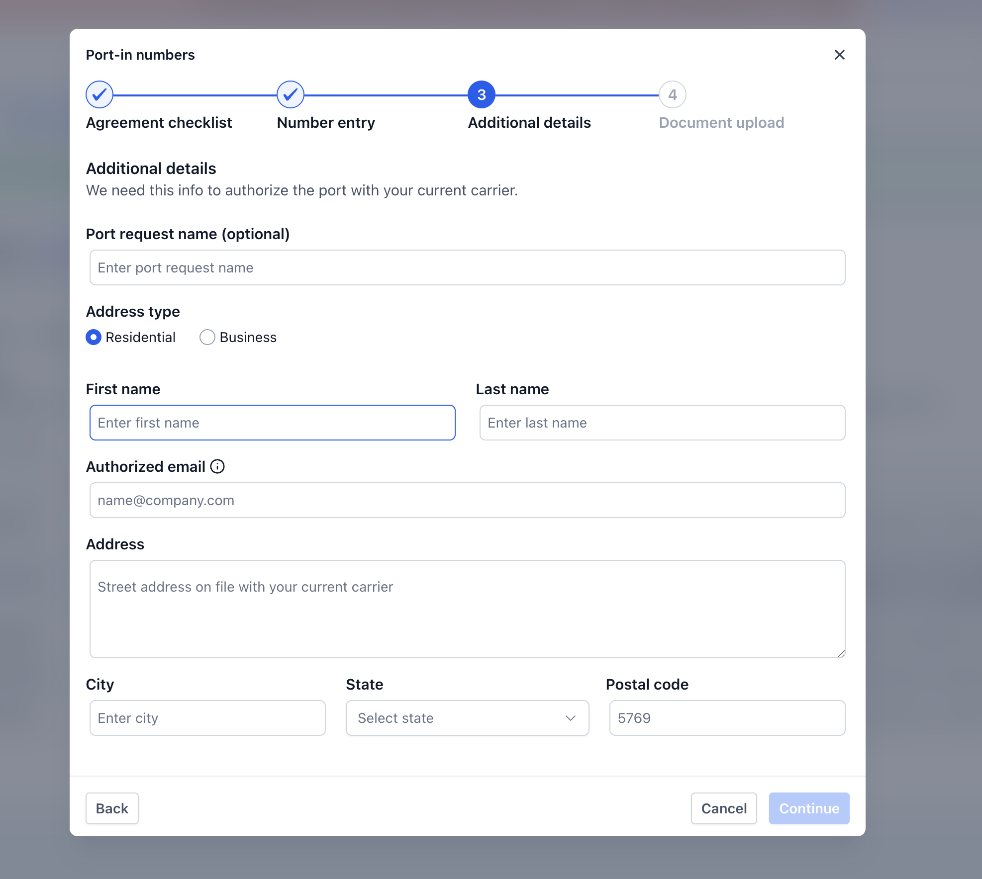Click the Agreement checklist step checkmark
Image resolution: width=982 pixels, height=879 pixels.
coord(99,94)
